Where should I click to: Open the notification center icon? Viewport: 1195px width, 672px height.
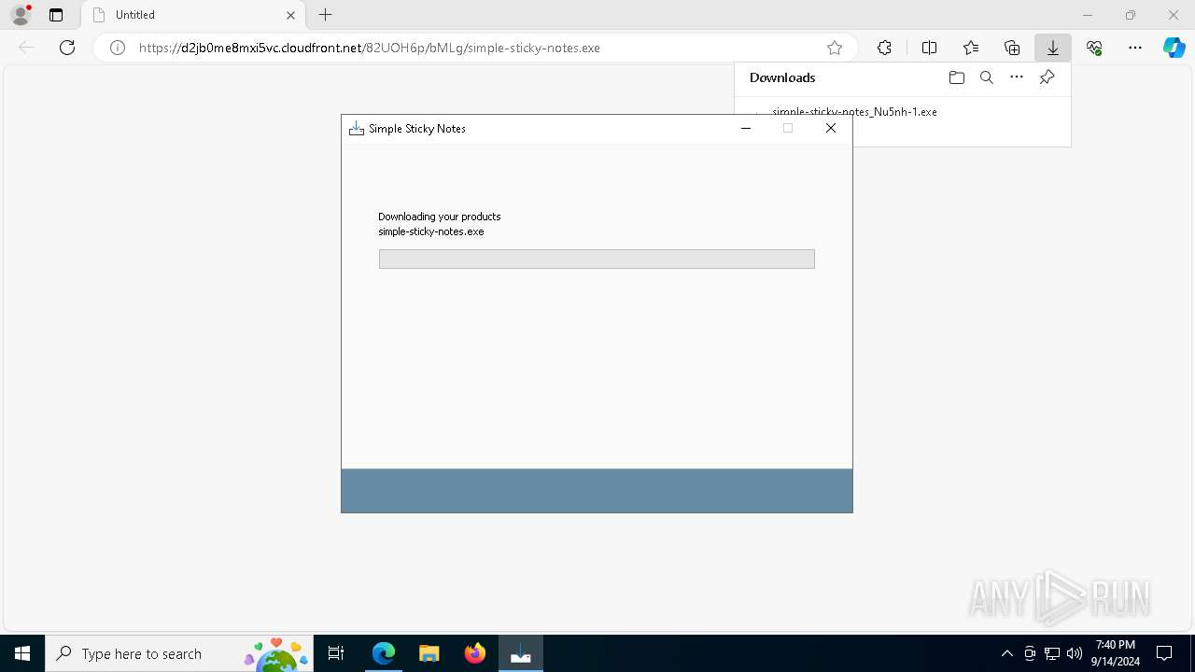click(x=1164, y=654)
